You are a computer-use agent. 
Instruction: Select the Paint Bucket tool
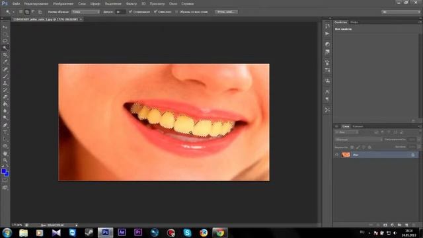tap(5, 104)
